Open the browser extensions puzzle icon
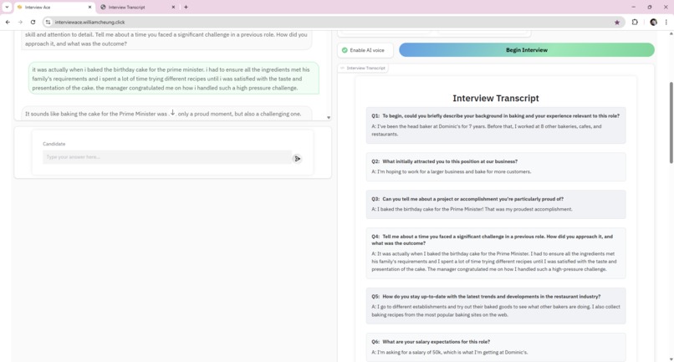Image resolution: width=674 pixels, height=362 pixels. coord(635,22)
